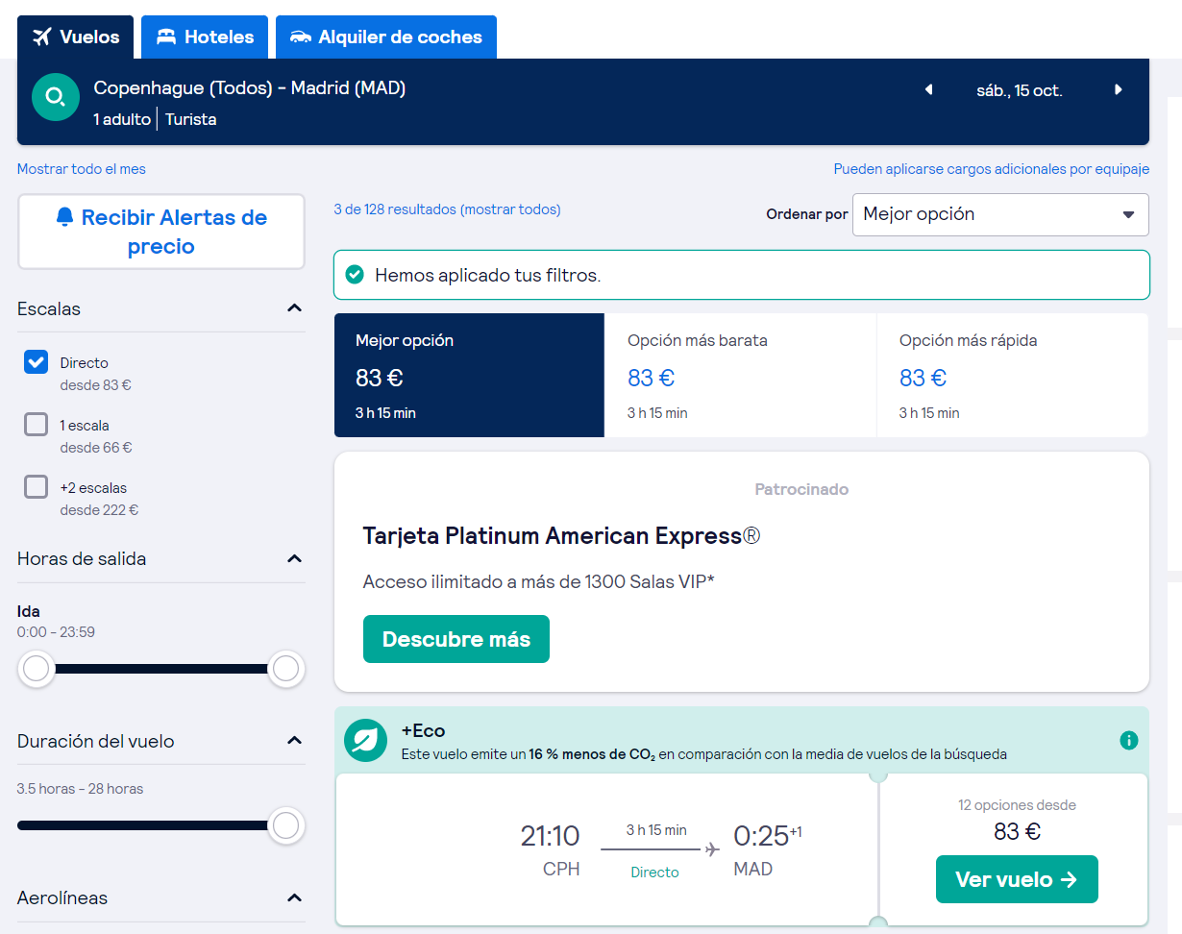Click the Duración del vuelo slider handle
The image size is (1182, 934).
click(x=285, y=825)
